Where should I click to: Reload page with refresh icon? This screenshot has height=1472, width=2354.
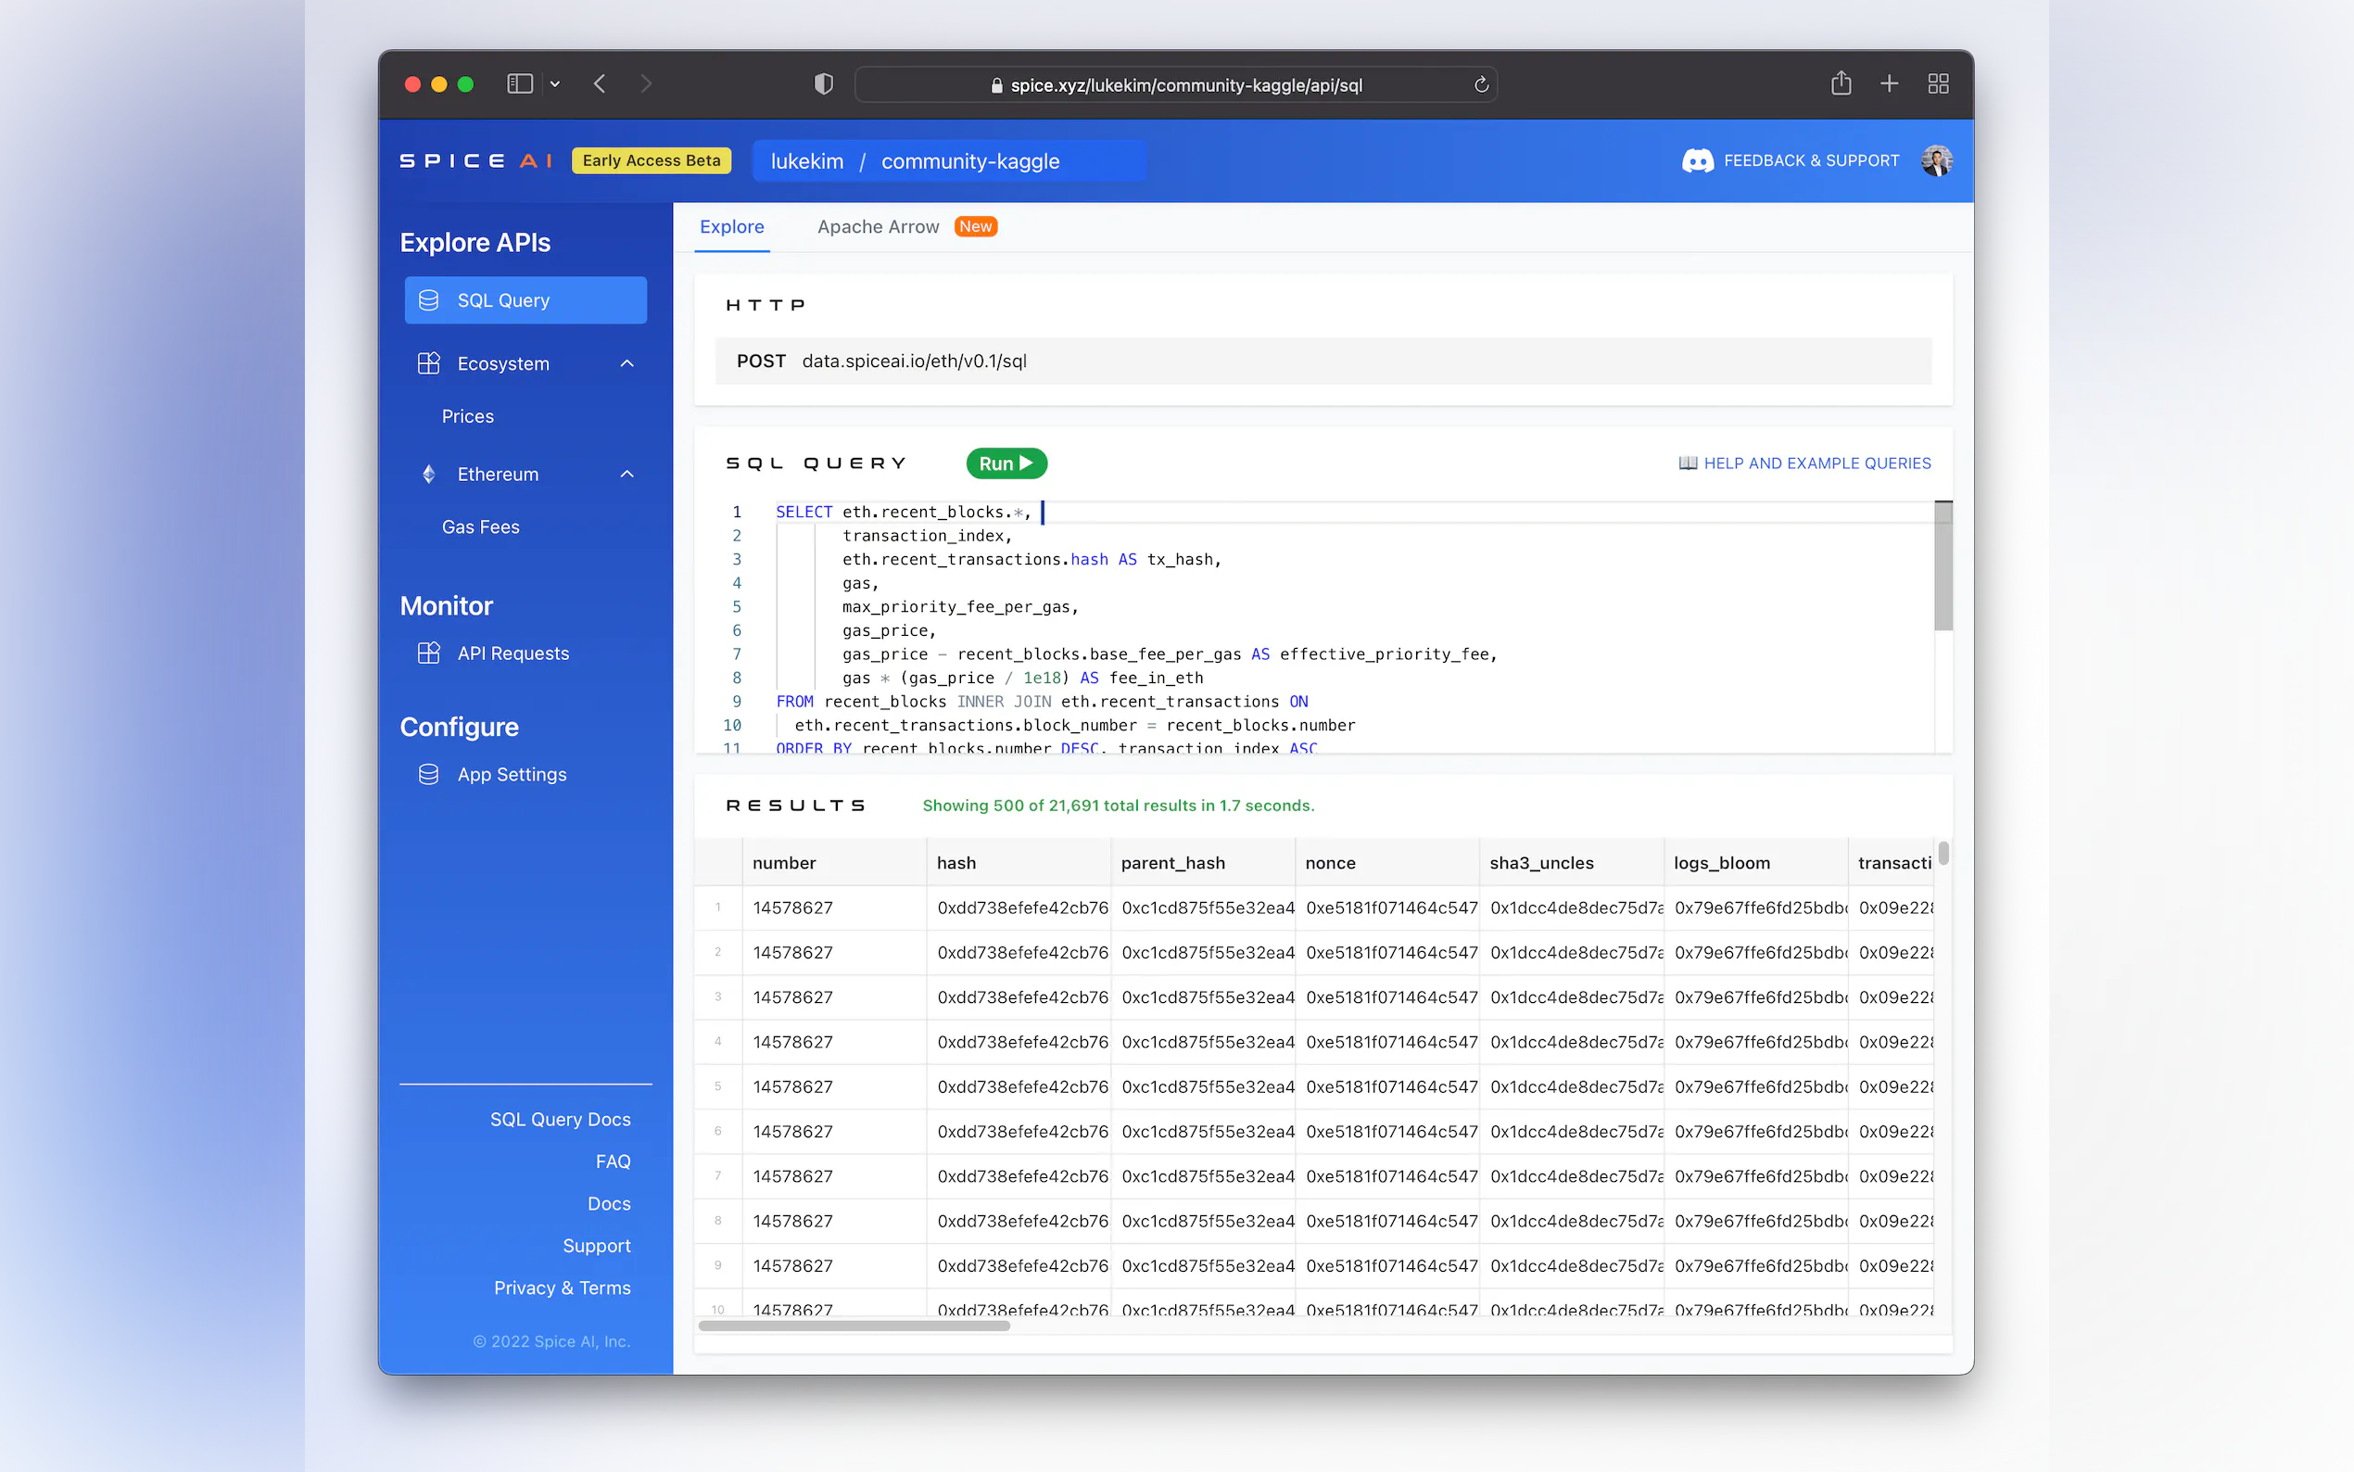[x=1481, y=84]
